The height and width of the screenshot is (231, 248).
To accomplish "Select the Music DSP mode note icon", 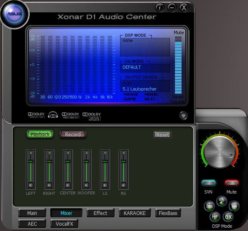I will coord(222,201).
